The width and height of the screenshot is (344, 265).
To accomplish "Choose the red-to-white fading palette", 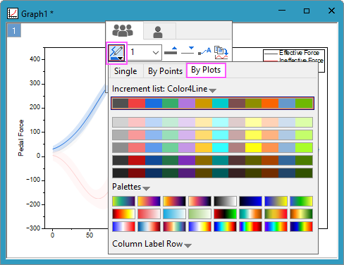I will 149,214.
